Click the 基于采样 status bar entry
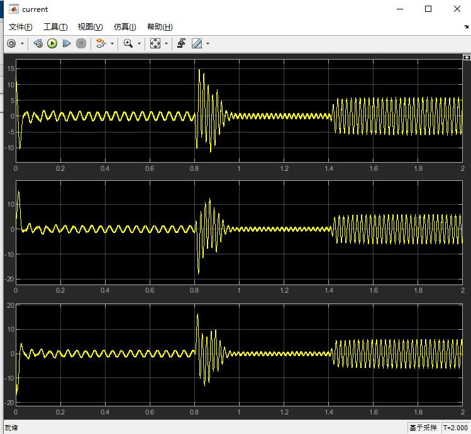Screen dimensions: 471x434 coord(423,428)
